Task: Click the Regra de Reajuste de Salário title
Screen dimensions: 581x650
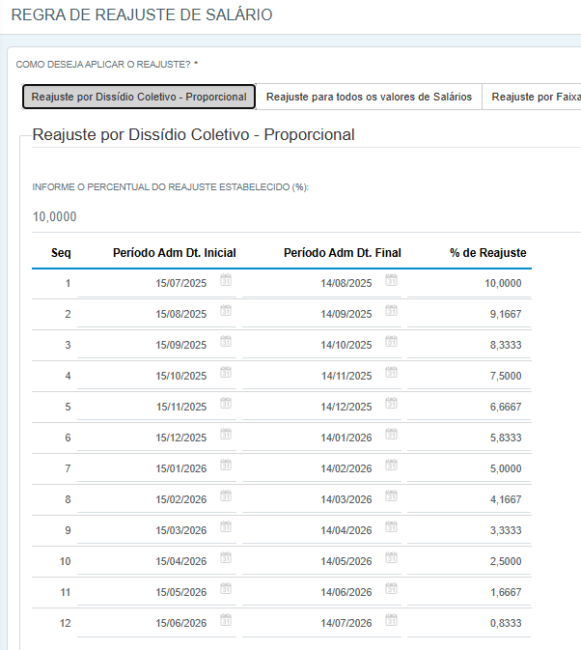Action: 142,14
